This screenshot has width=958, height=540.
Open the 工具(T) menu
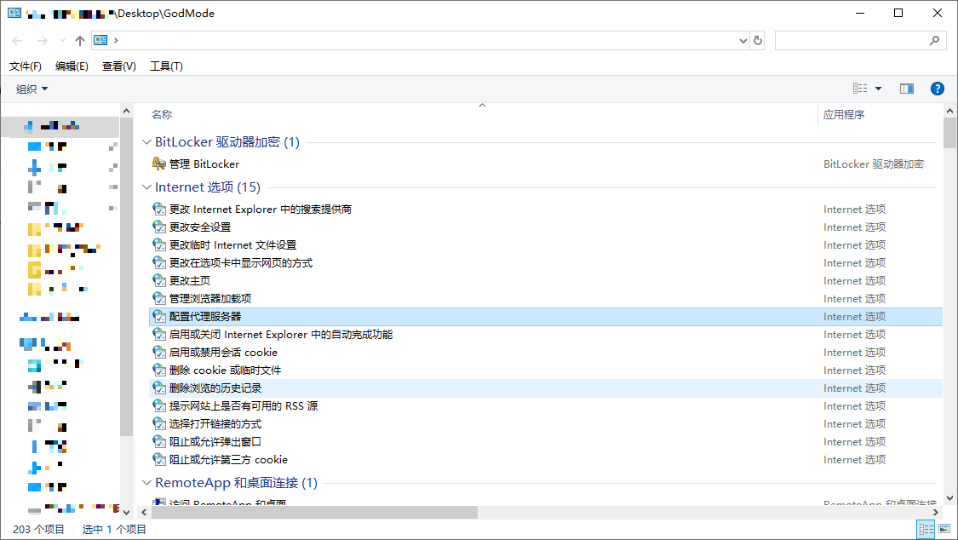pyautogui.click(x=166, y=66)
